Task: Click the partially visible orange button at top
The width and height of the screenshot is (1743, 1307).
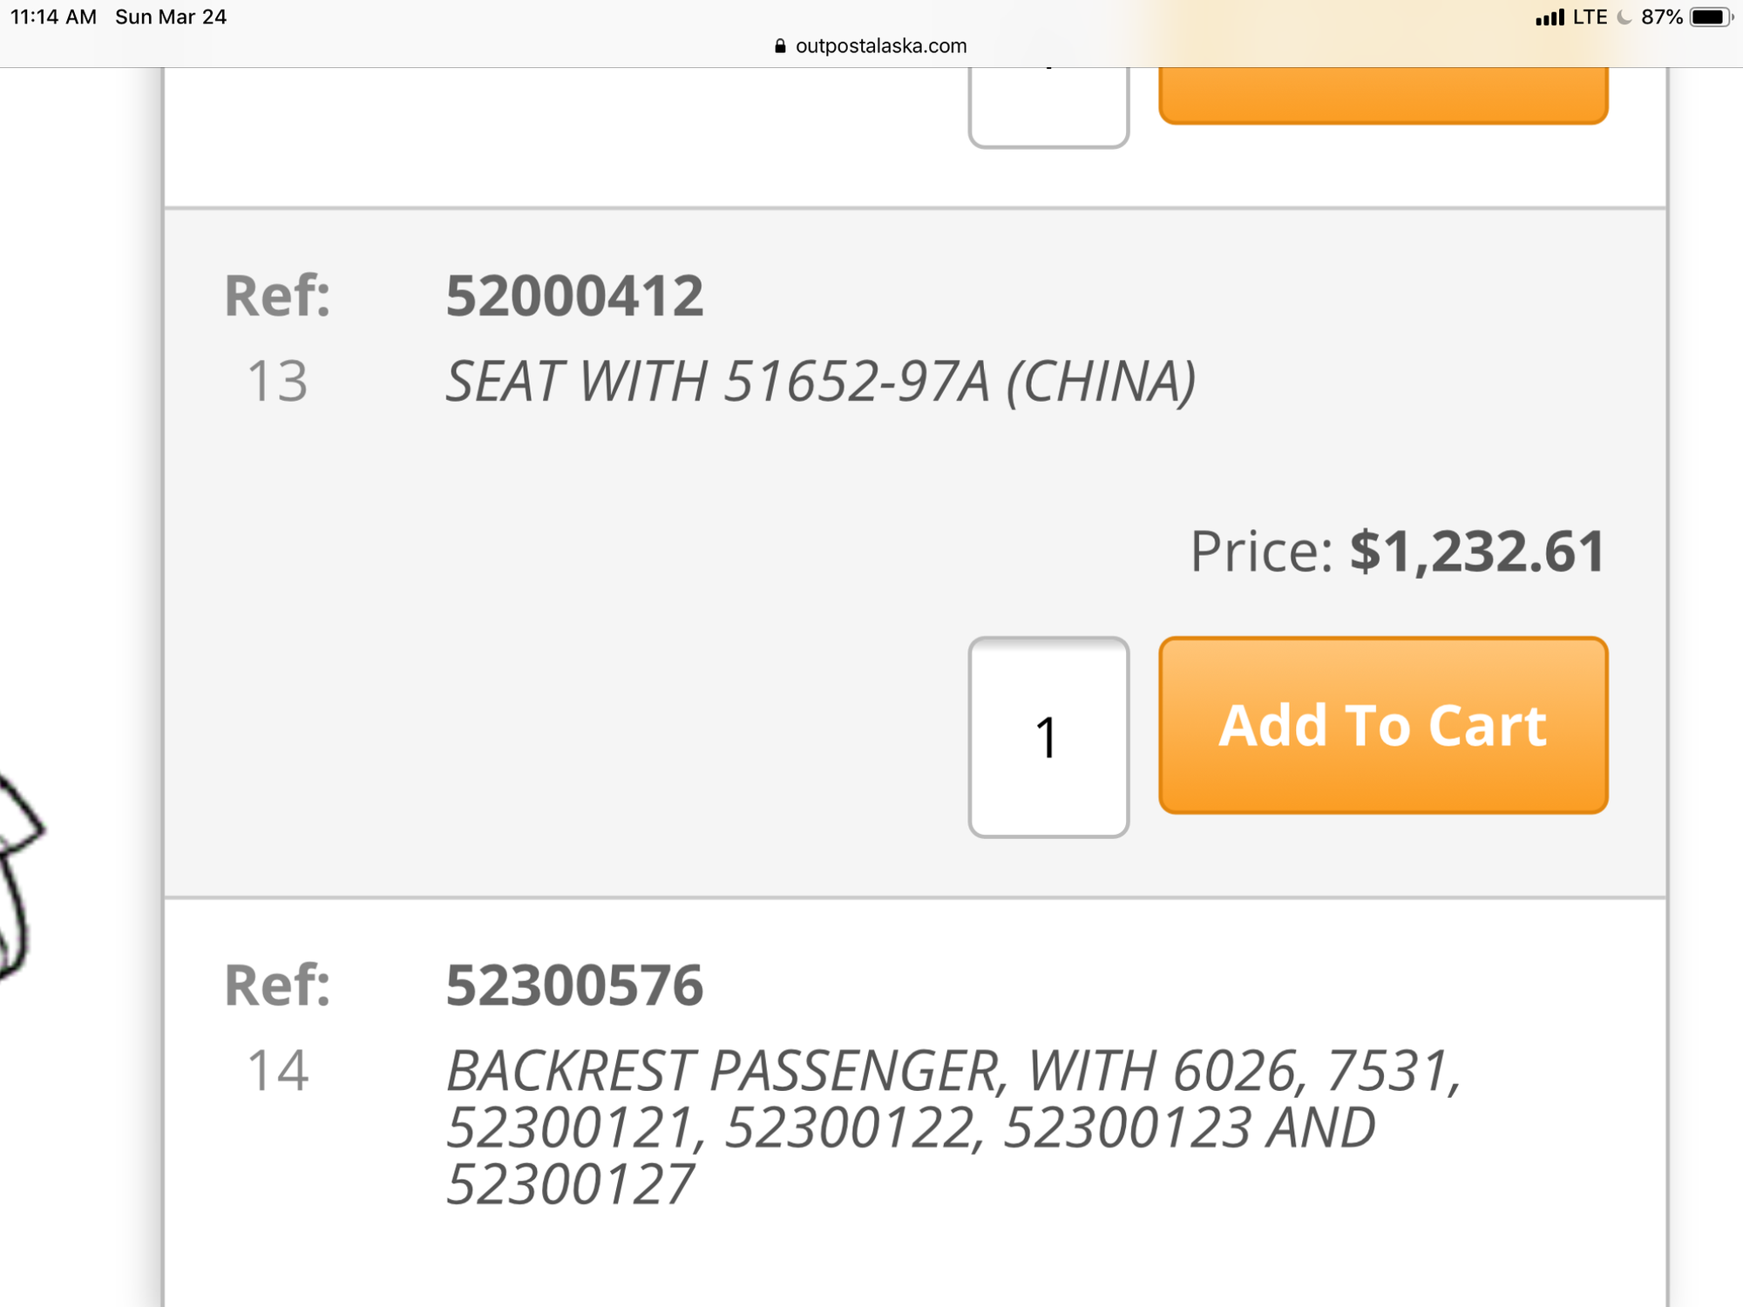Action: coord(1383,94)
